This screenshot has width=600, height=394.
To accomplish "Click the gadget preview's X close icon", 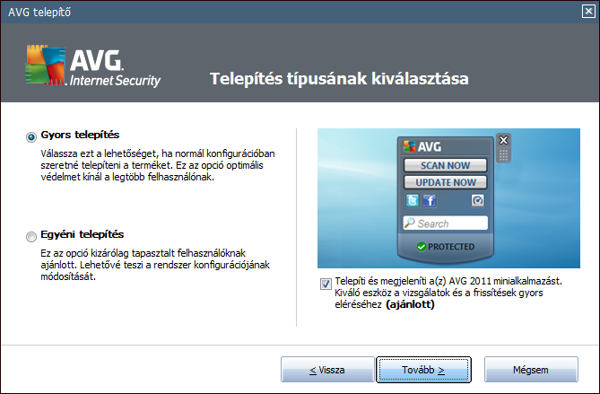I will 503,140.
